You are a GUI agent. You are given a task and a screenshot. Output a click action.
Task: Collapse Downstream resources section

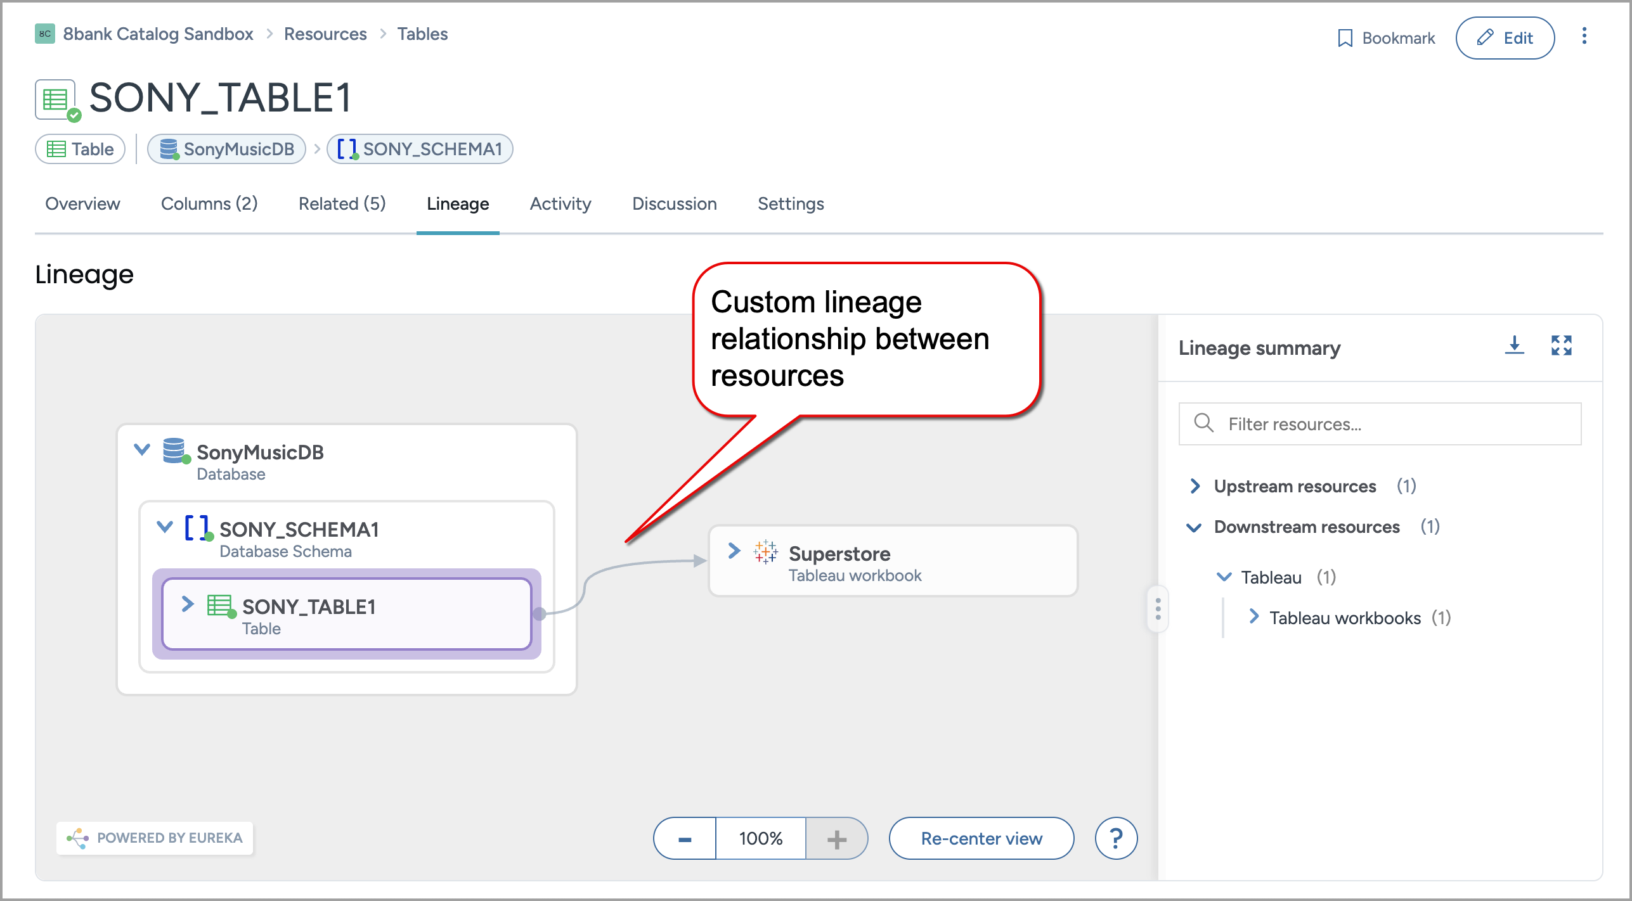pyautogui.click(x=1194, y=528)
